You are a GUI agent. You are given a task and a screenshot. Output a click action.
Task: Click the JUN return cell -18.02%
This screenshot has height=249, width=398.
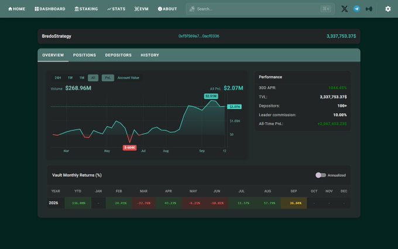pos(217,203)
